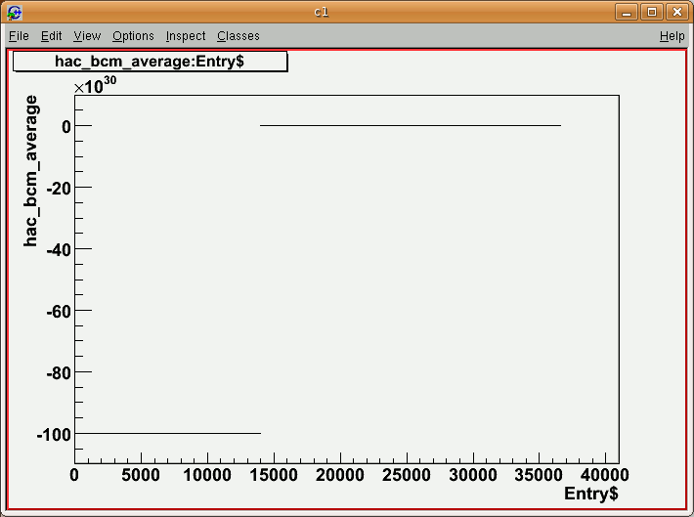Click the x-axis label 20000
The height and width of the screenshot is (517, 694).
click(x=340, y=475)
